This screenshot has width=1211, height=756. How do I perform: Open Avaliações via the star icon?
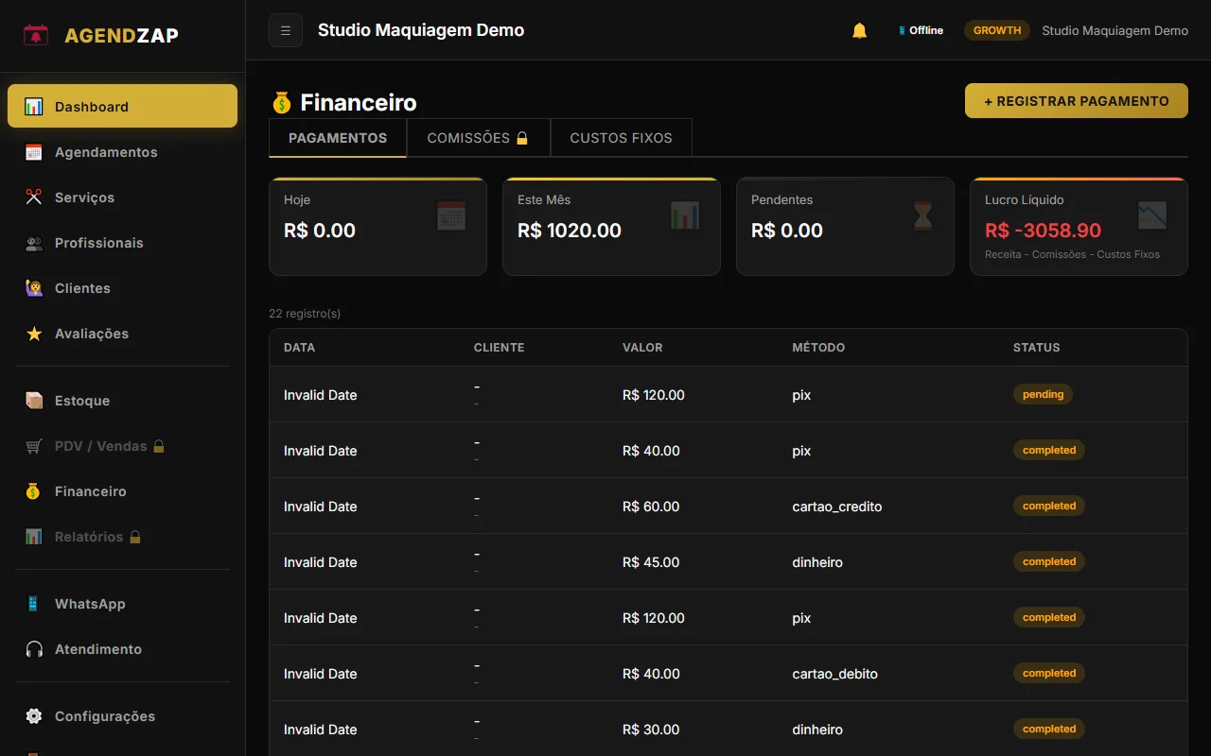click(x=34, y=334)
